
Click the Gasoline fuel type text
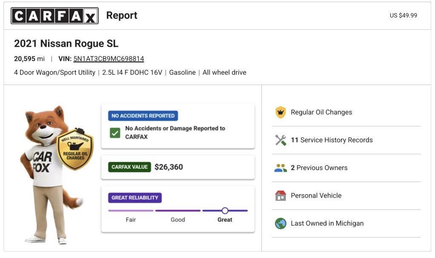pos(182,73)
